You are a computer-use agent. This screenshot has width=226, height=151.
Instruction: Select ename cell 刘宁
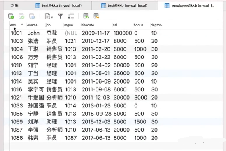point(33,65)
